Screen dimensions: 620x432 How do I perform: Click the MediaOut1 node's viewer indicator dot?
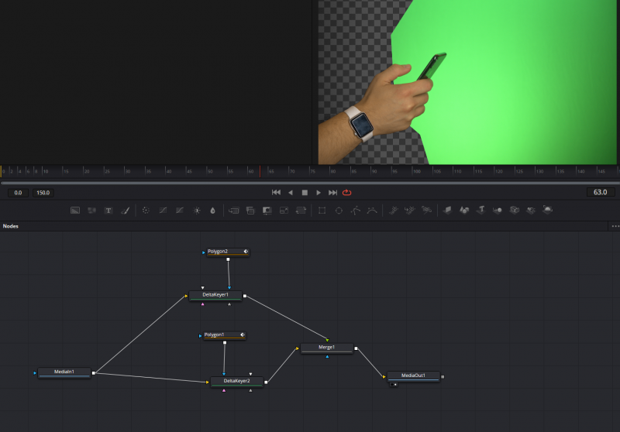[395, 384]
